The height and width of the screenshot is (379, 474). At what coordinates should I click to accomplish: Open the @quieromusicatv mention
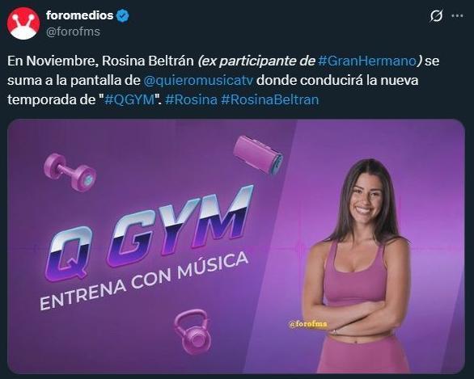tap(198, 80)
